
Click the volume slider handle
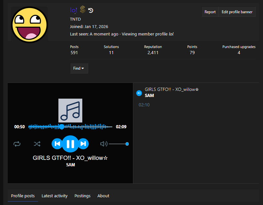point(127,144)
